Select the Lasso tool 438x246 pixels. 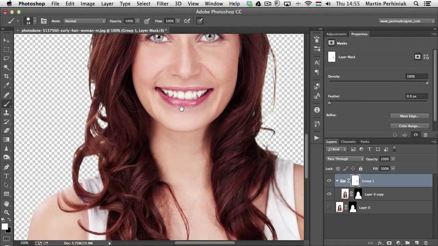(7, 58)
